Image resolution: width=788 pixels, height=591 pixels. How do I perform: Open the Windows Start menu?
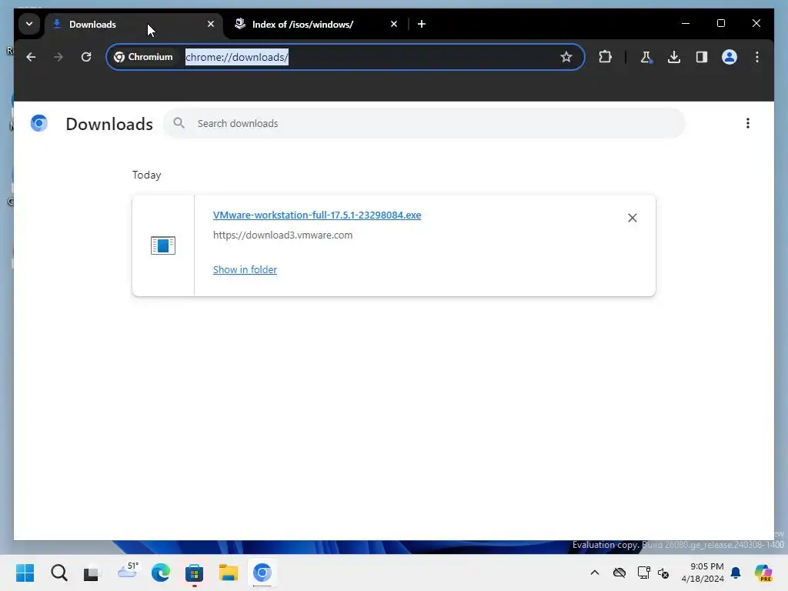(25, 573)
